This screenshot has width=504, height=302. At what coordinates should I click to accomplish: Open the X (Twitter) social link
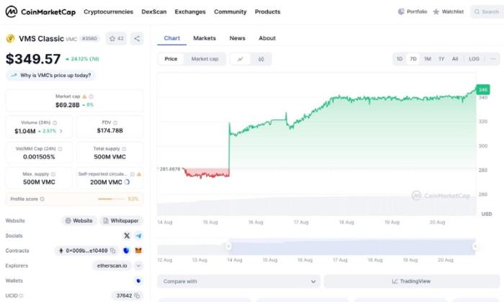tap(127, 236)
